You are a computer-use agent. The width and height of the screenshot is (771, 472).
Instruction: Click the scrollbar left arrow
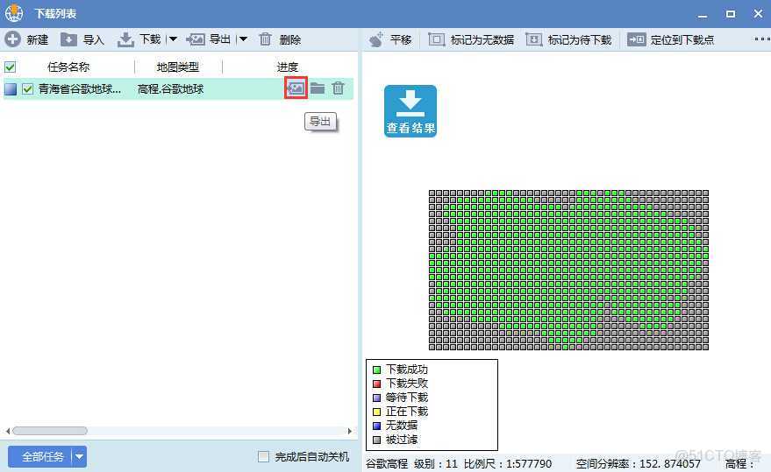(x=7, y=431)
